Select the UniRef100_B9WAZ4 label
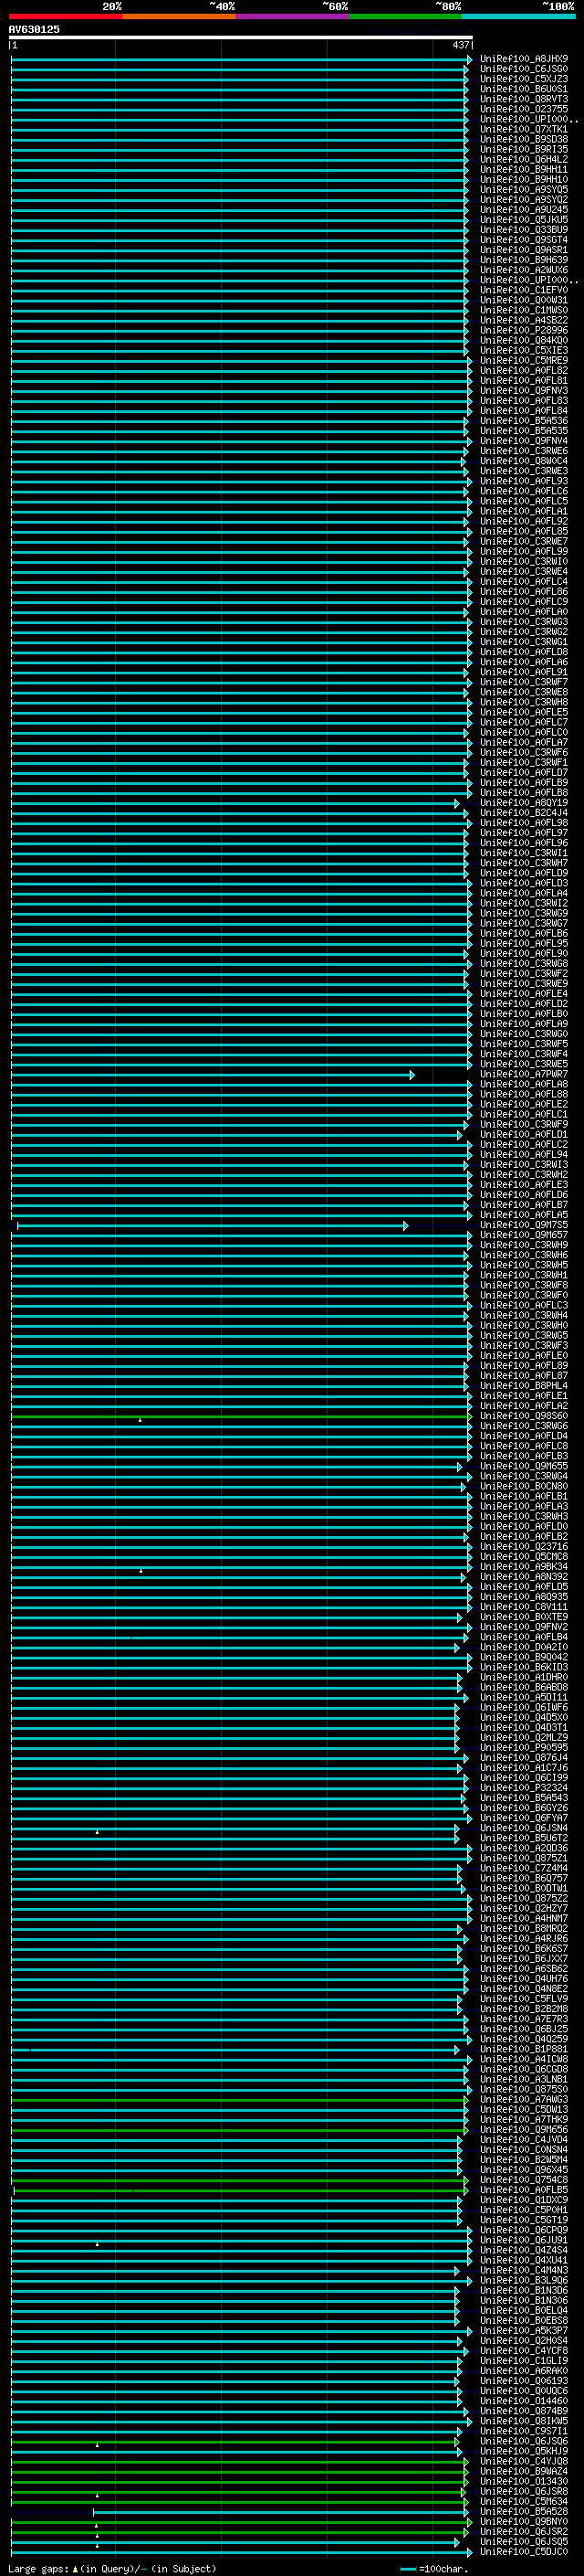The width and height of the screenshot is (584, 2576). coord(524,2471)
